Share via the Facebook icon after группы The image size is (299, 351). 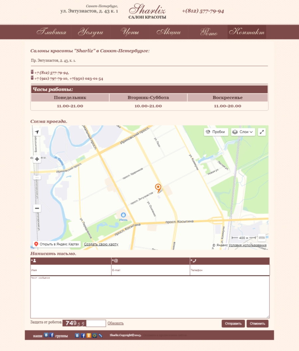point(83,335)
